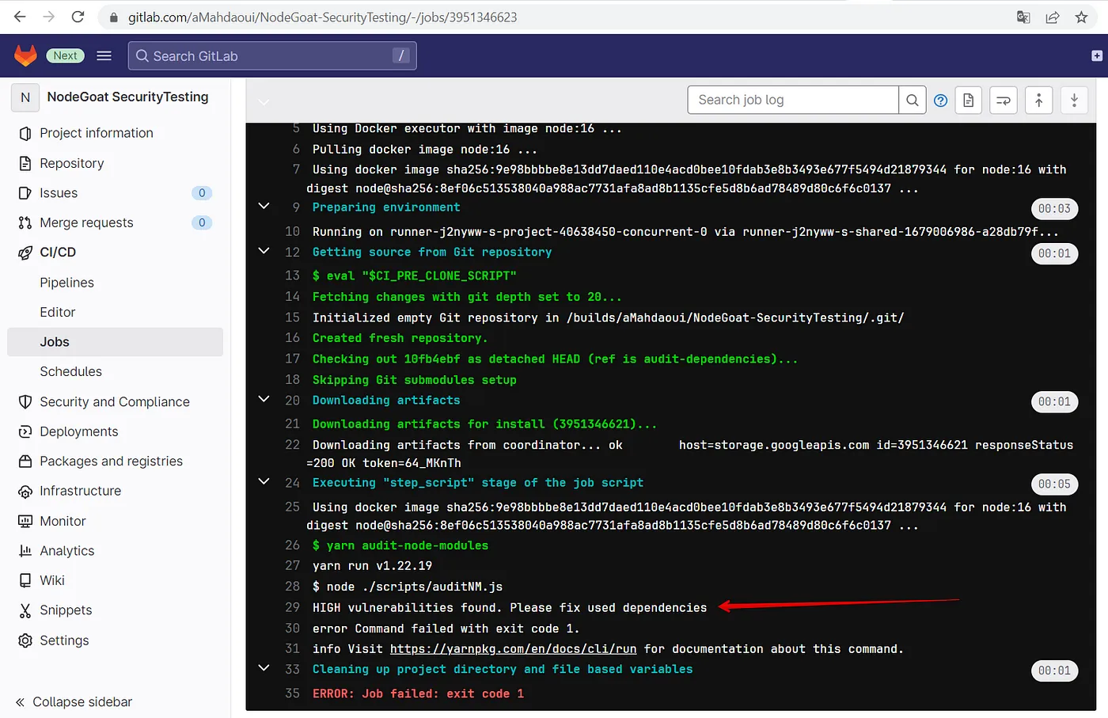Select Jobs under CI/CD
Image resolution: width=1108 pixels, height=718 pixels.
(x=116, y=342)
